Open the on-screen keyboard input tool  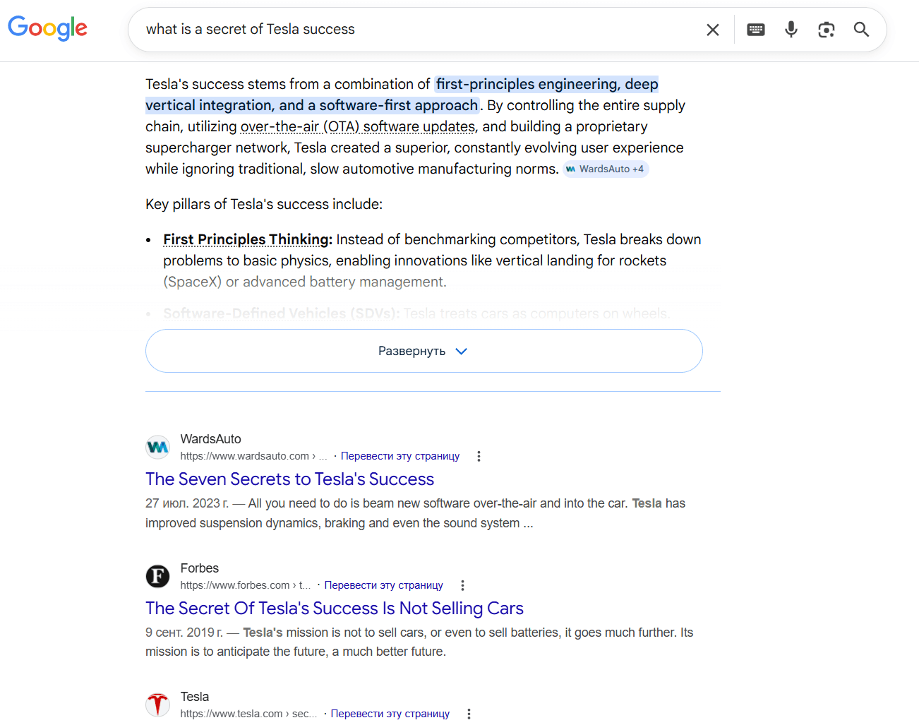tap(756, 30)
